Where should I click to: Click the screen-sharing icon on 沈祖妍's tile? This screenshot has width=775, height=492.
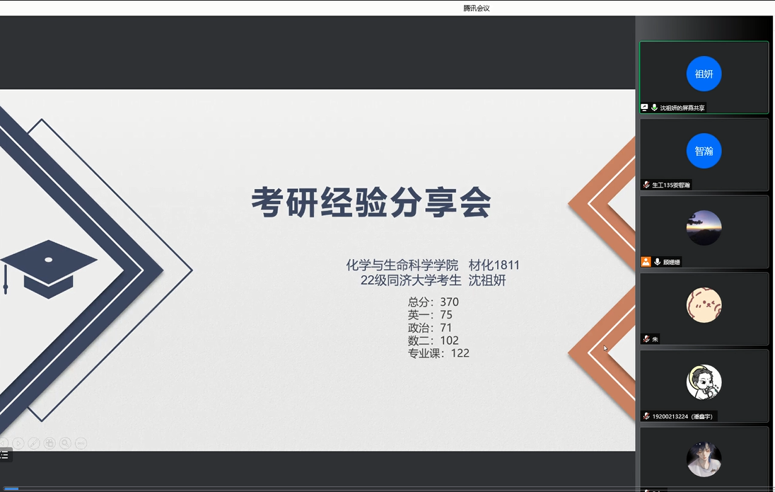pyautogui.click(x=644, y=108)
